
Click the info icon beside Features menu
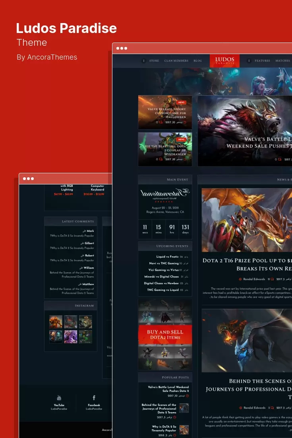249,61
